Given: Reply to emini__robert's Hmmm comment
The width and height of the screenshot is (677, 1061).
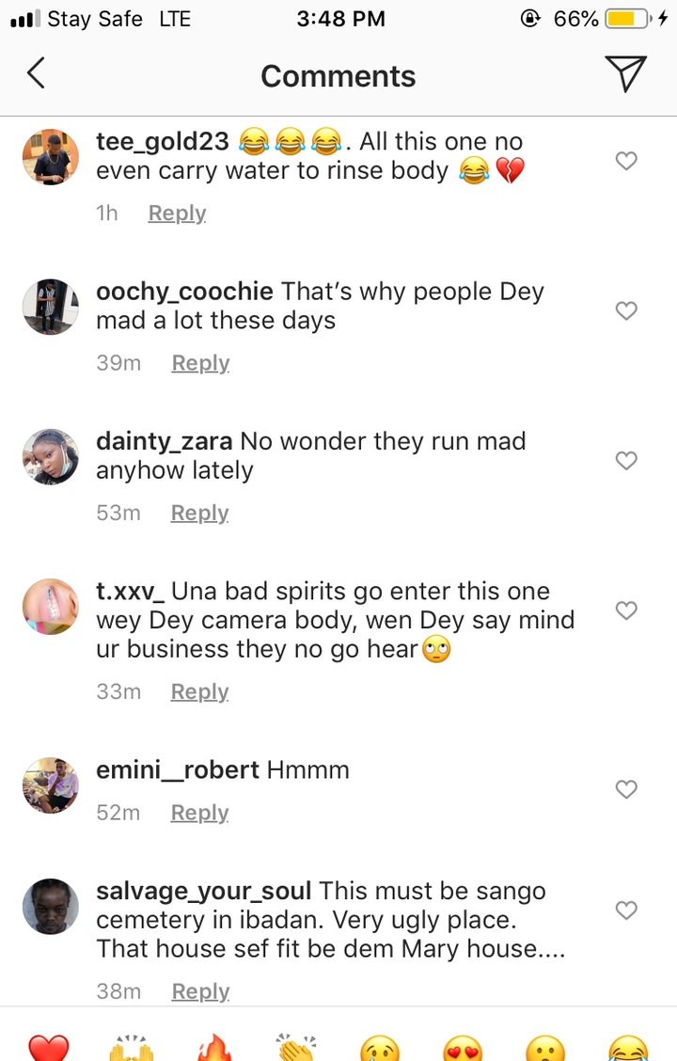Looking at the screenshot, I should [199, 813].
